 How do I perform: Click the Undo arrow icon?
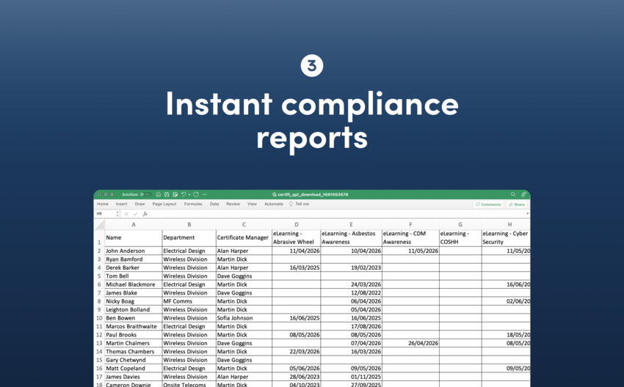click(x=184, y=195)
